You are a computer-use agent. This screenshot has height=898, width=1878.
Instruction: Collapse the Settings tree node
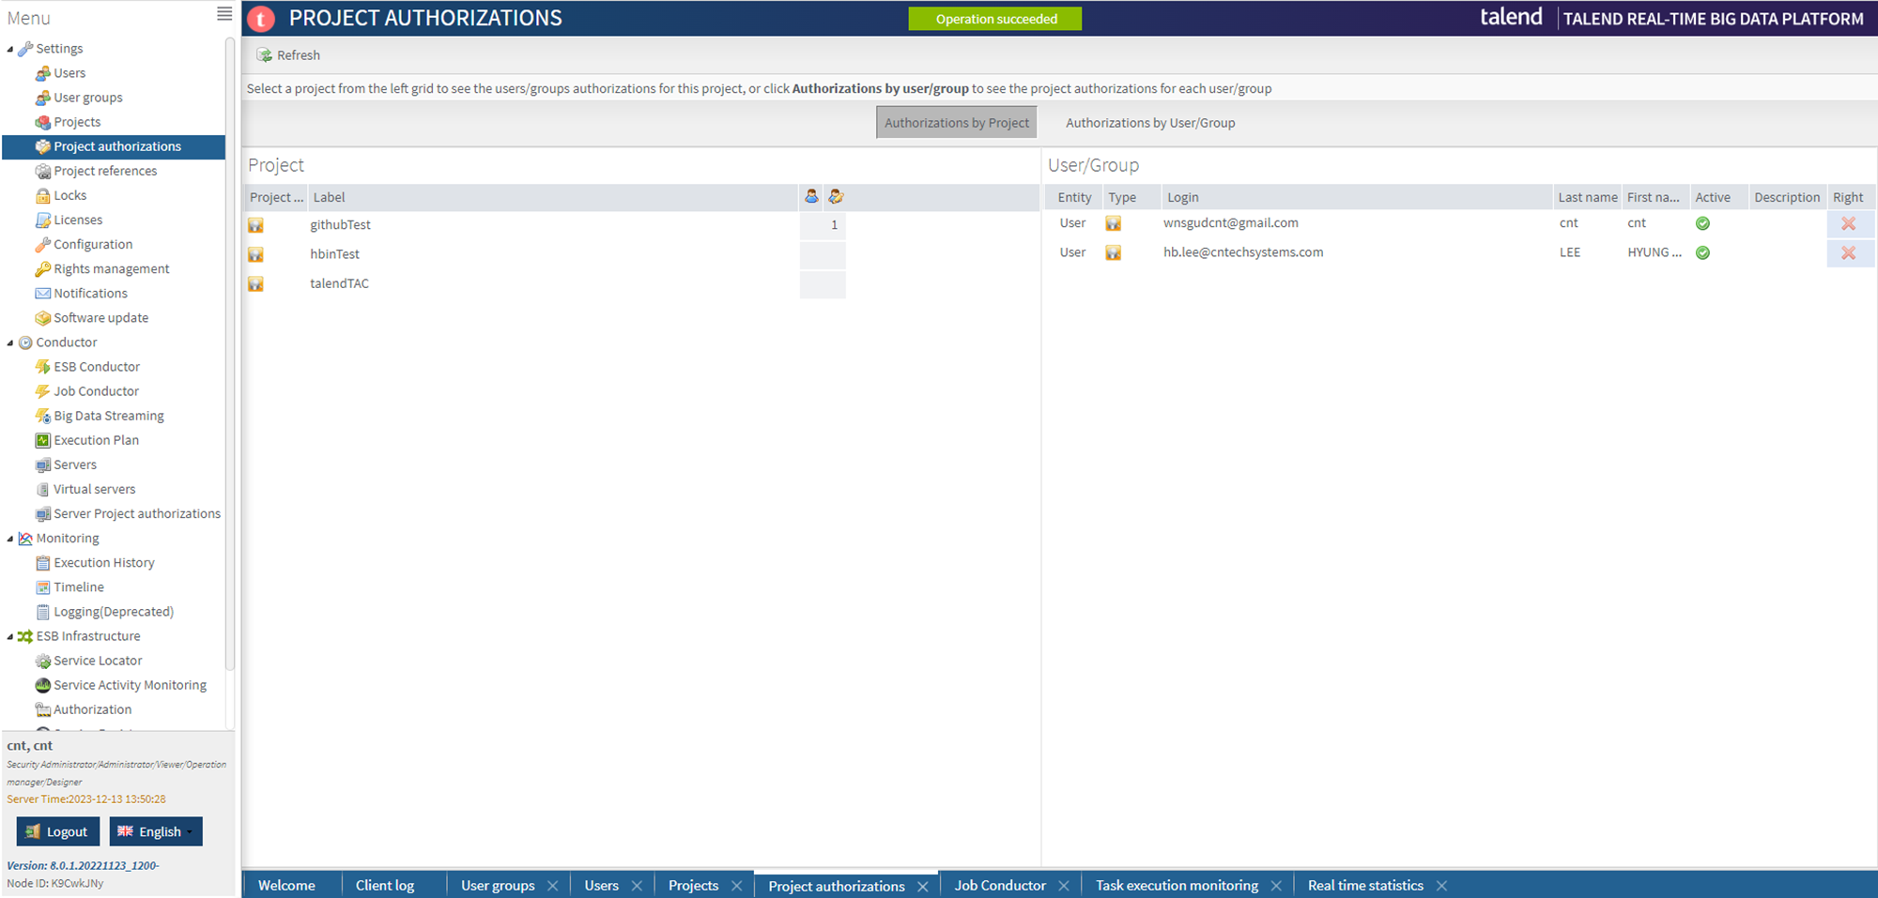[x=10, y=49]
